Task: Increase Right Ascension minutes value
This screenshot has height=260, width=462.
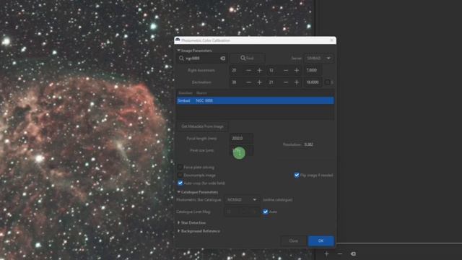Action: click(x=297, y=70)
